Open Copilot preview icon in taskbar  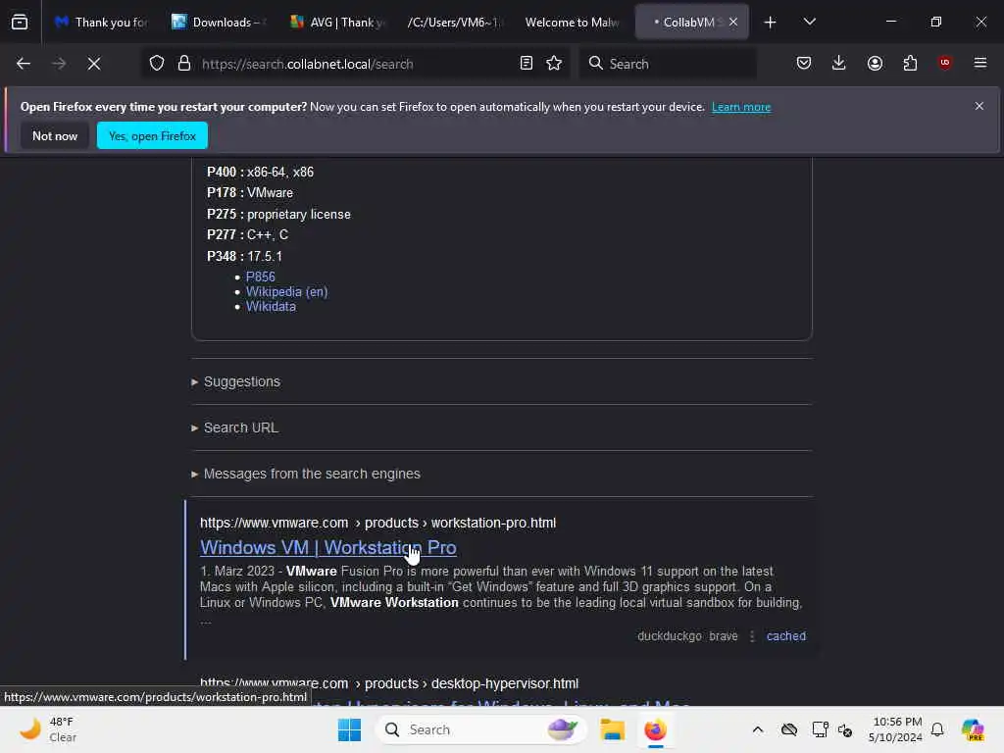(x=973, y=729)
